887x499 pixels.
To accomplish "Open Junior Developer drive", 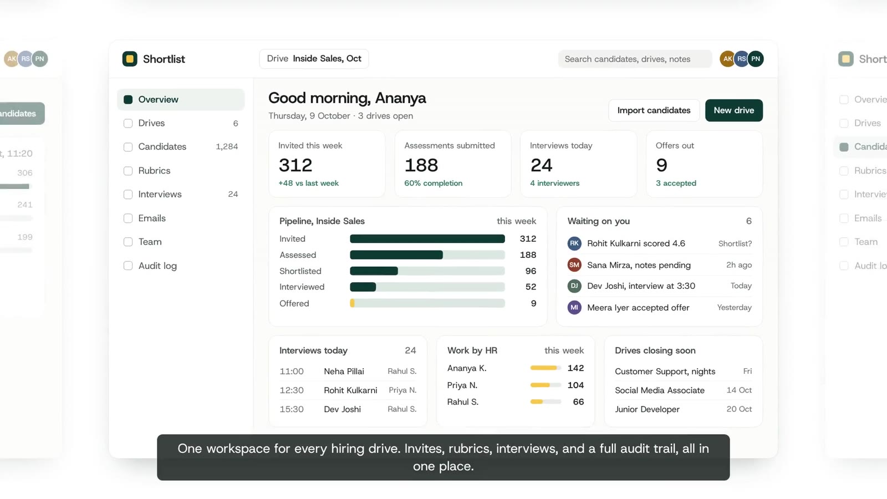I will tap(684, 409).
